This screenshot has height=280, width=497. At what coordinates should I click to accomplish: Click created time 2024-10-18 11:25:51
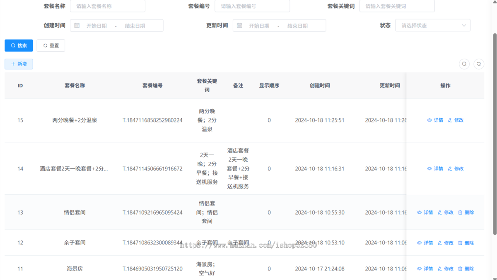[320, 120]
